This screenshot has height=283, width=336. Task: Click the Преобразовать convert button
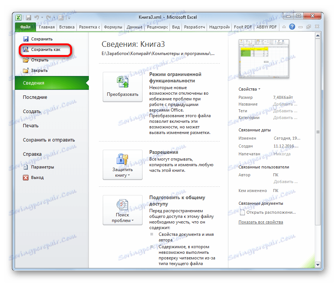click(123, 87)
